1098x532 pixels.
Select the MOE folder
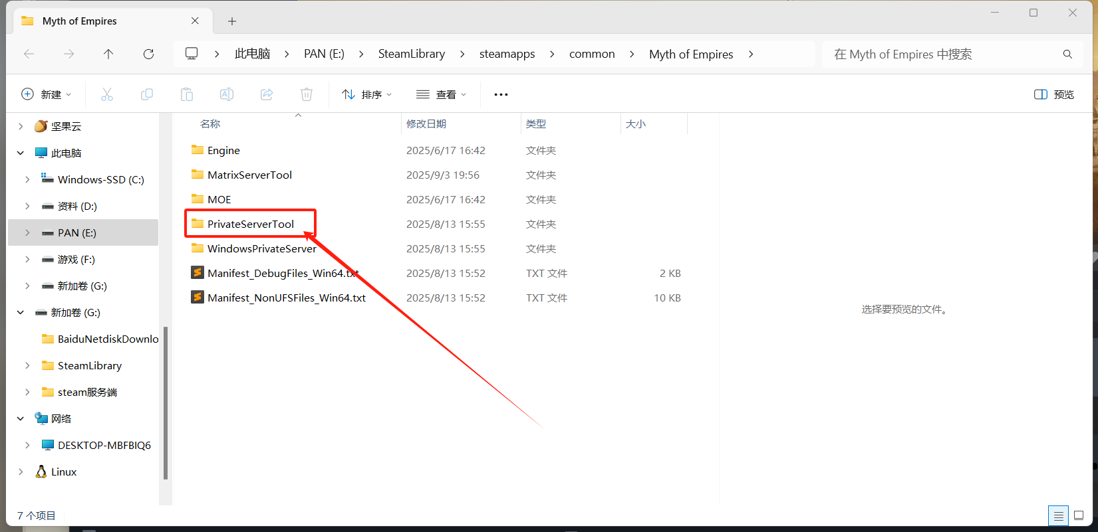click(211, 199)
